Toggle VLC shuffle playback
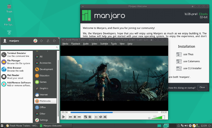The width and height of the screenshot is (212, 128). point(105,117)
